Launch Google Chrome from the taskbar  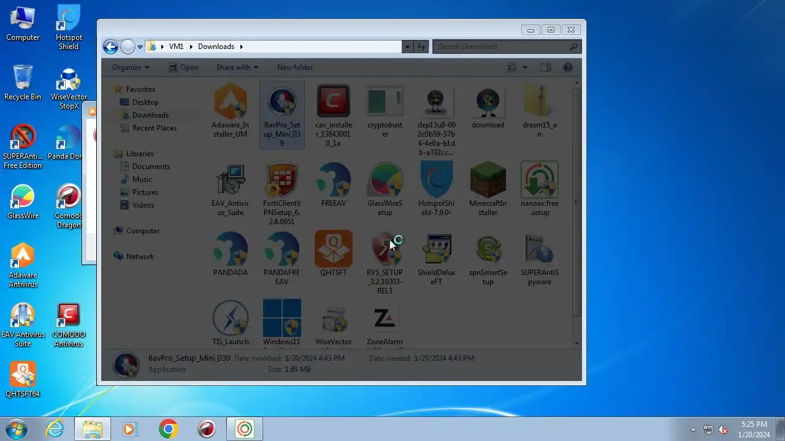coord(169,429)
